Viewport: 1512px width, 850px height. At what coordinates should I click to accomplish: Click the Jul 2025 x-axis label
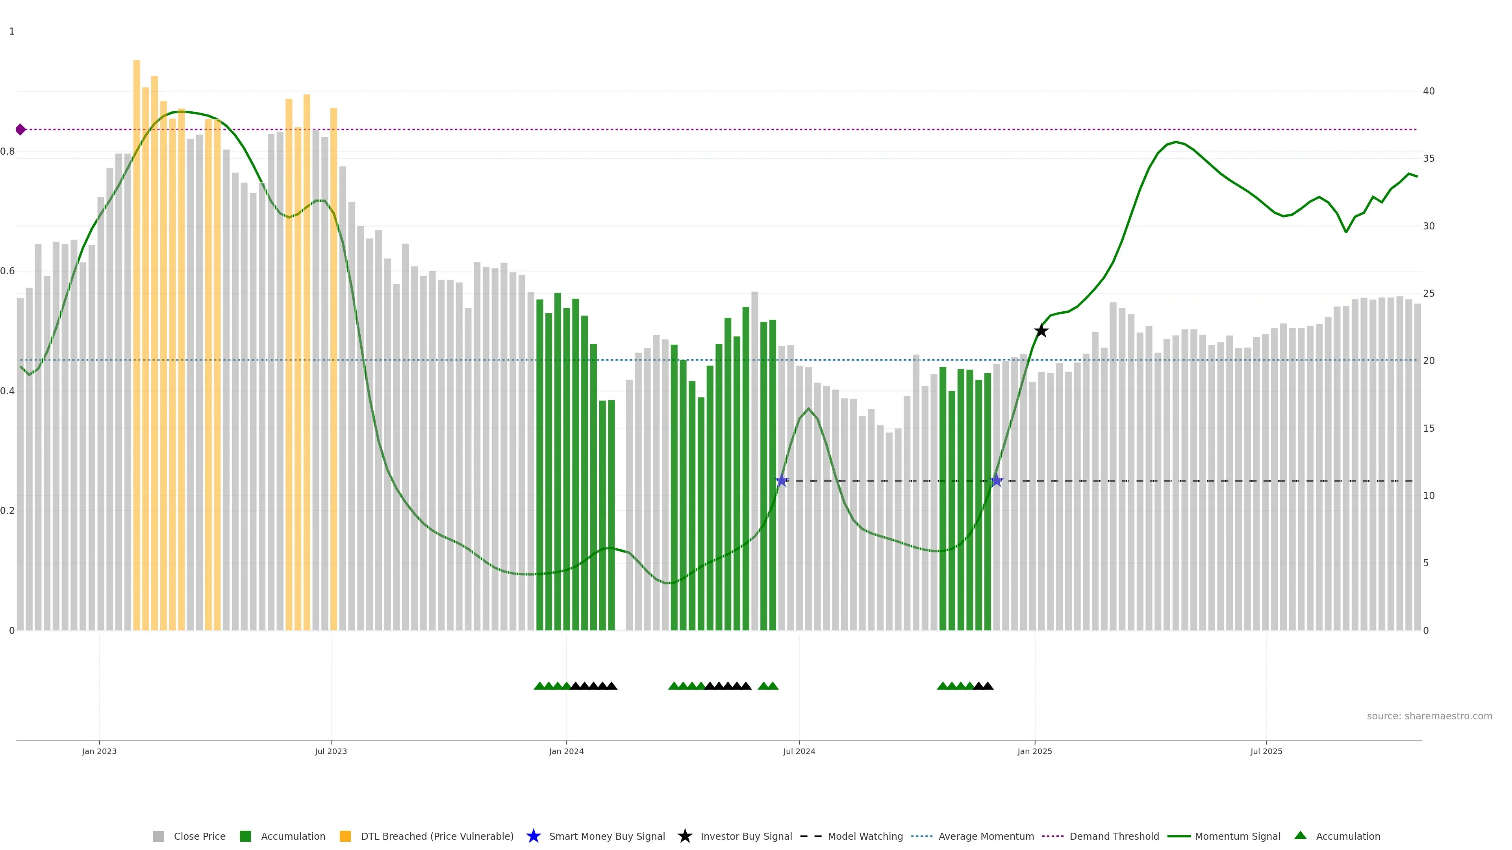1266,751
